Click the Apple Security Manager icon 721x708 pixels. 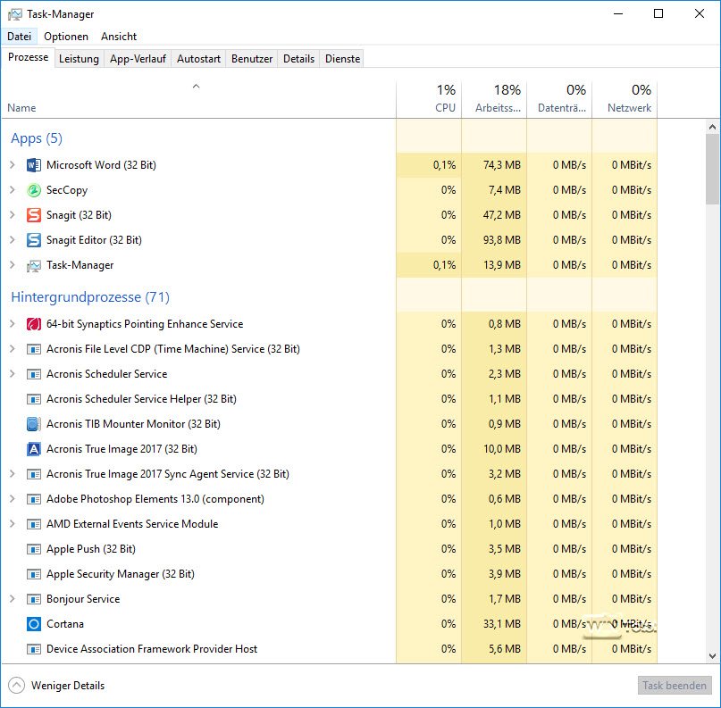(x=34, y=574)
